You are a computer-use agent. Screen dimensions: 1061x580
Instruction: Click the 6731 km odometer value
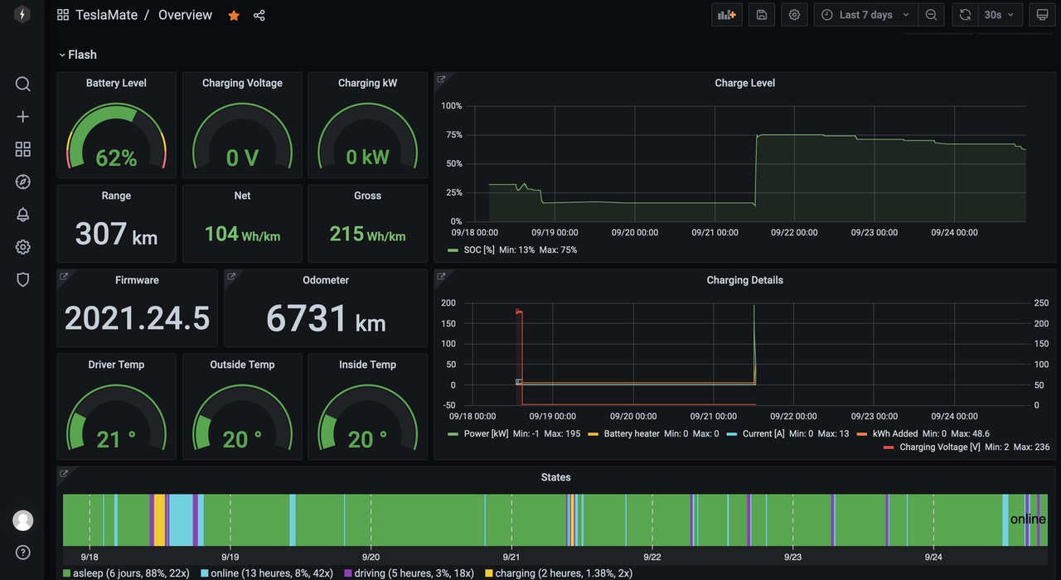click(326, 318)
